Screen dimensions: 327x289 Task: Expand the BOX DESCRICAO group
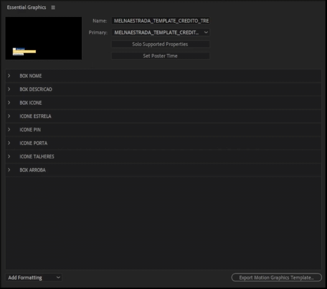tap(9, 89)
